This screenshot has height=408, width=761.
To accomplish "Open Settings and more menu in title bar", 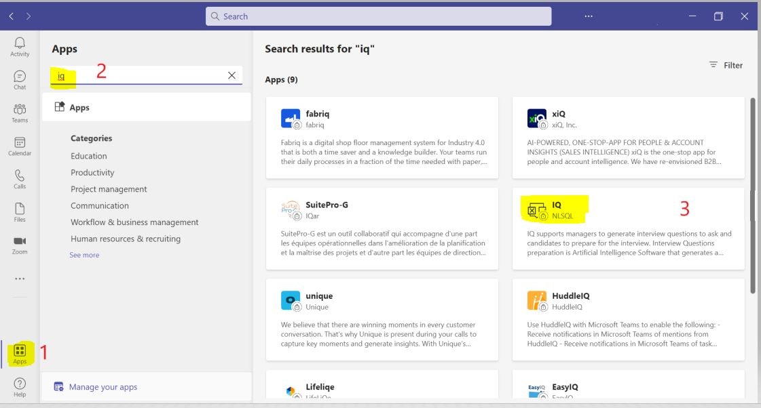I will point(588,16).
